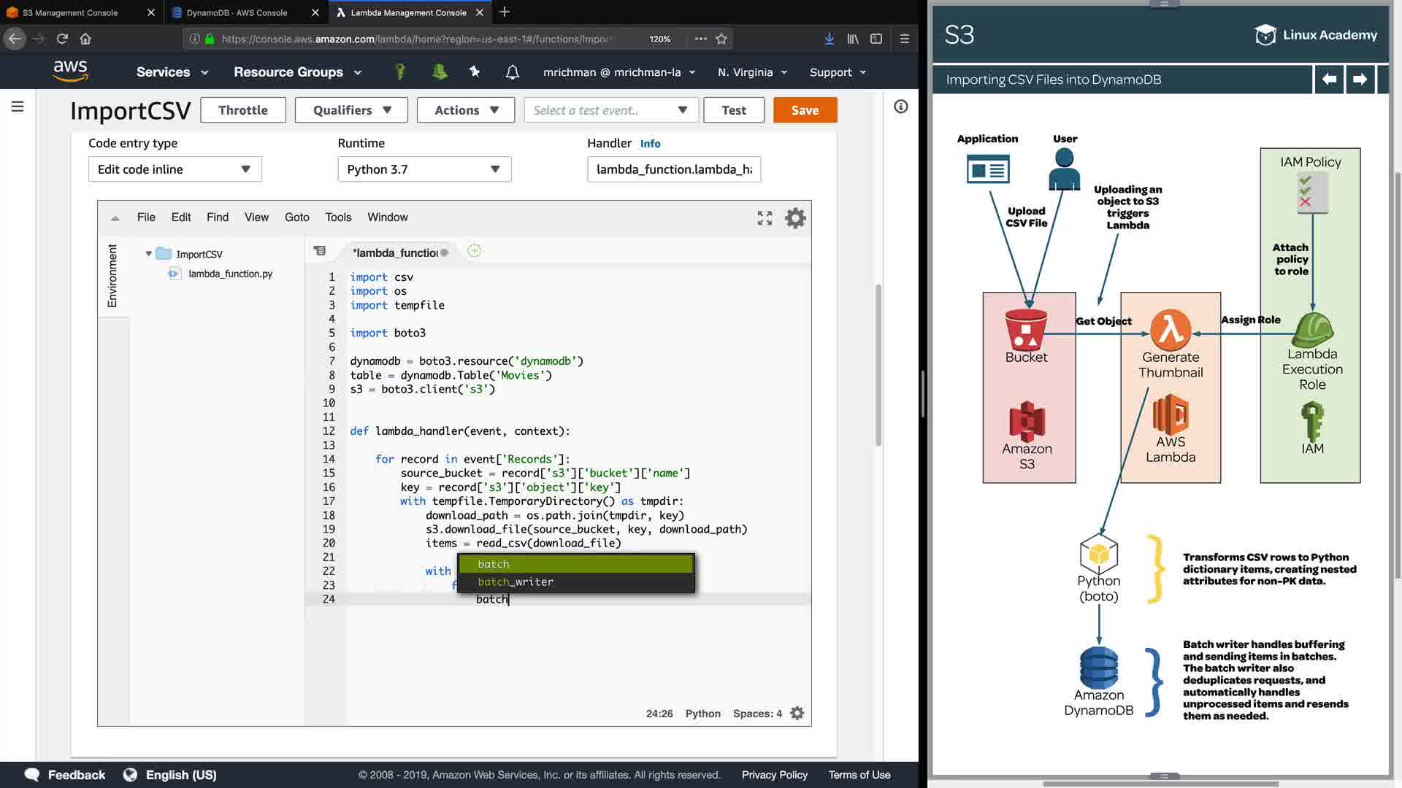Collapse the ImportCSV folder tree
The width and height of the screenshot is (1402, 788).
(x=149, y=254)
